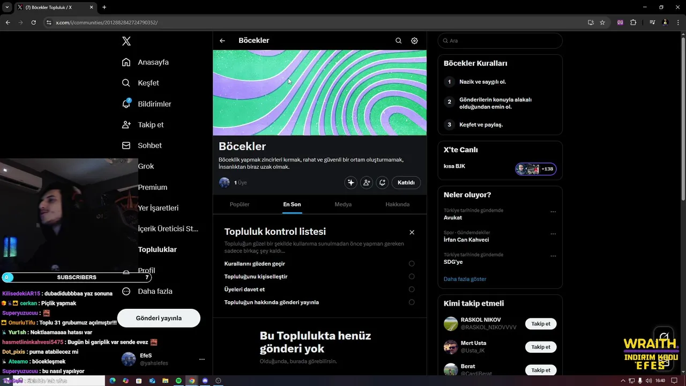Viewport: 686px width, 386px height.
Task: Open community settings gear icon
Action: [x=414, y=41]
